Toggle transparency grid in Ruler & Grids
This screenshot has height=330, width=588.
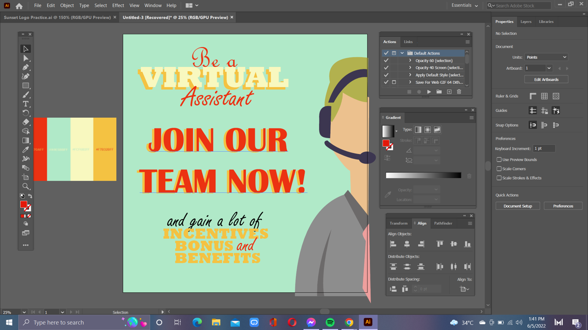pos(556,96)
